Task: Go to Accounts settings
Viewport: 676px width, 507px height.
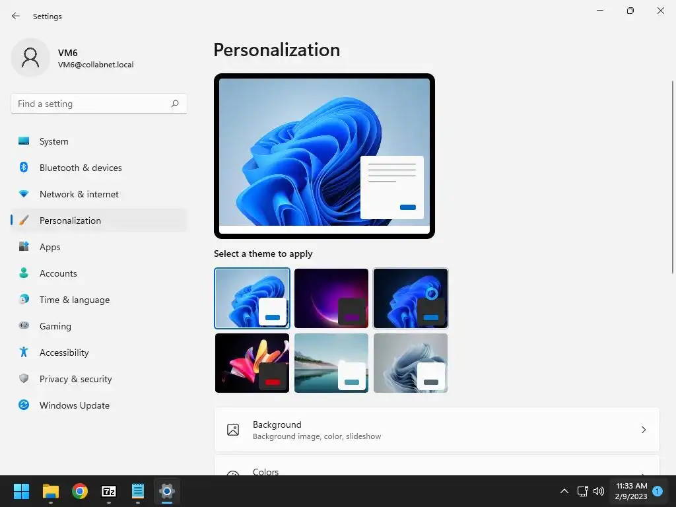Action: [x=99, y=273]
